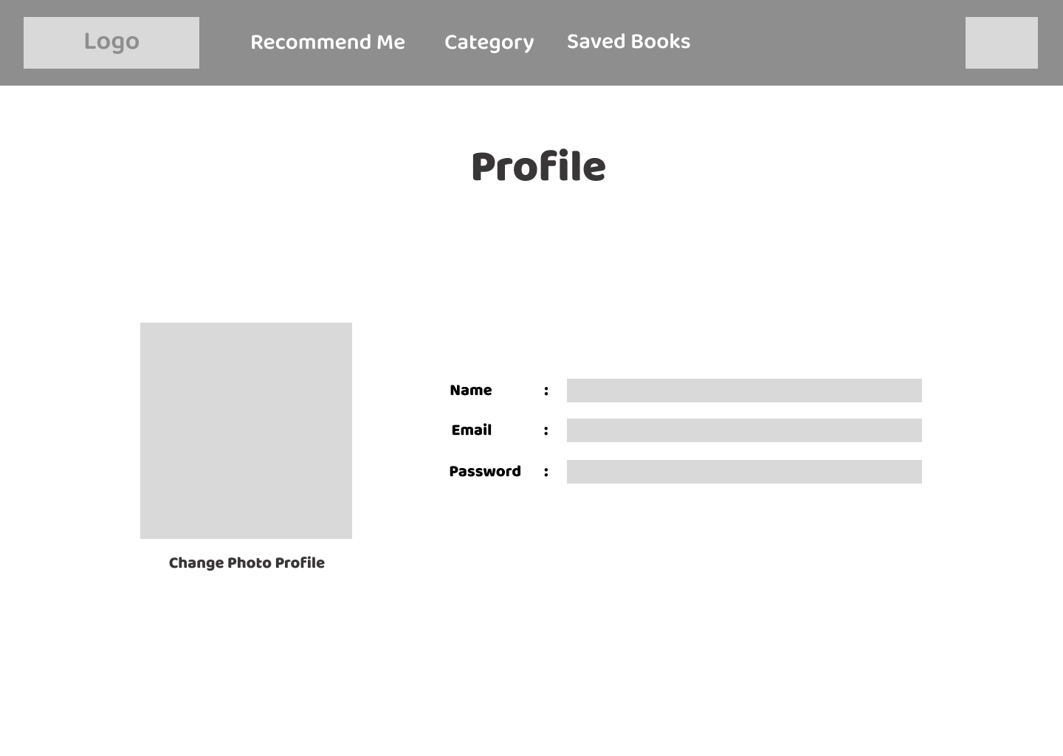Open the Category page
Image resolution: width=1063 pixels, height=756 pixels.
point(489,42)
